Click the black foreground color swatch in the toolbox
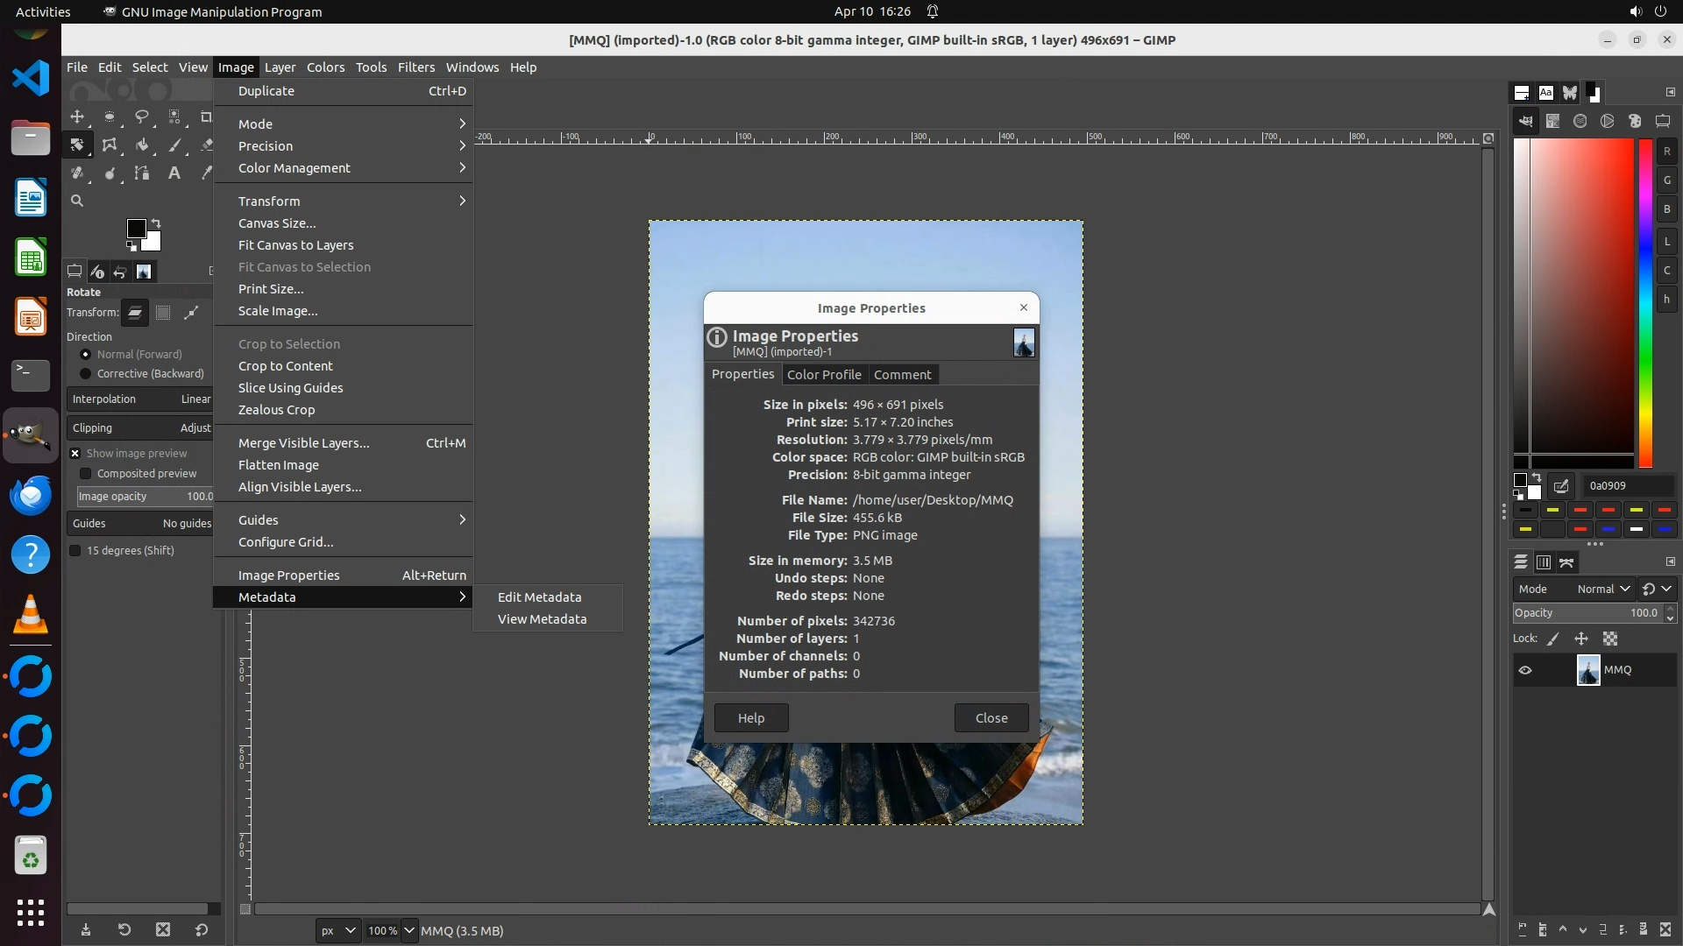 (x=136, y=229)
